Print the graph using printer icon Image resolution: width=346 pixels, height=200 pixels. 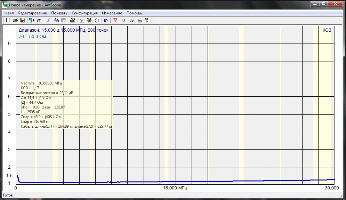(73, 20)
